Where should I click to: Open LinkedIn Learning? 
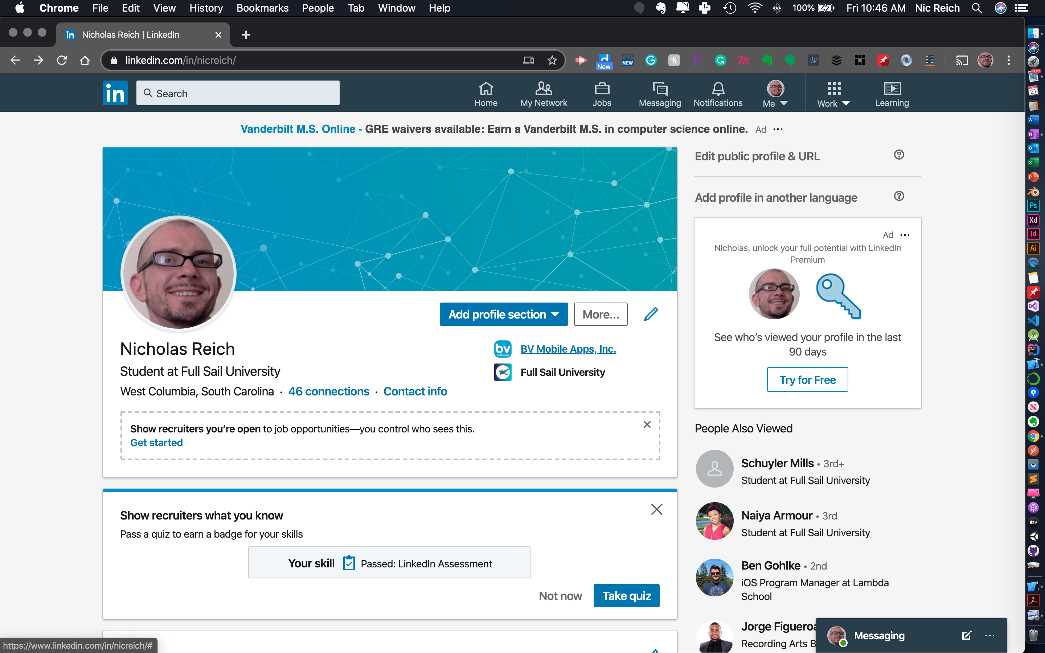[x=892, y=94]
